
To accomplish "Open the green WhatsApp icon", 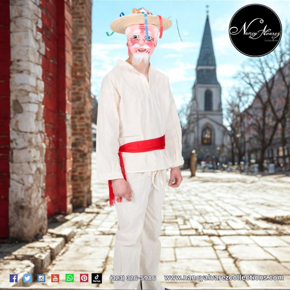I will [70, 278].
